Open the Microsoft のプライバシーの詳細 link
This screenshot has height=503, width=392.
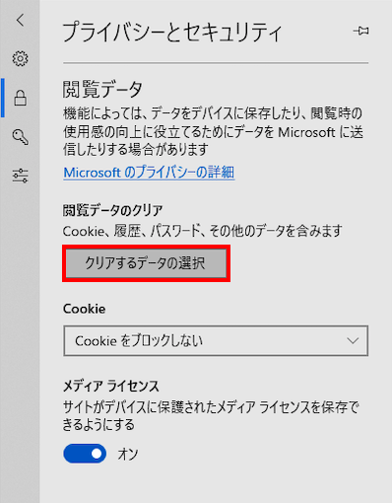click(x=149, y=173)
